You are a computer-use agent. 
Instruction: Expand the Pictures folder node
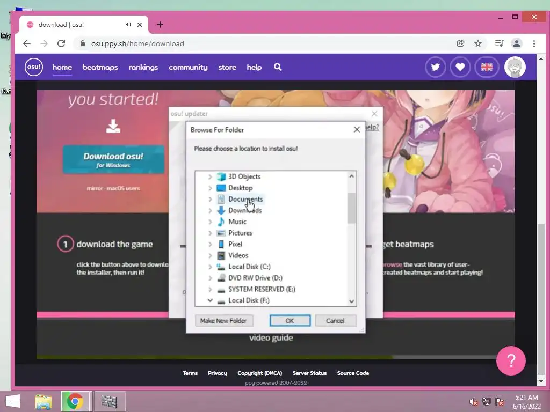click(210, 233)
